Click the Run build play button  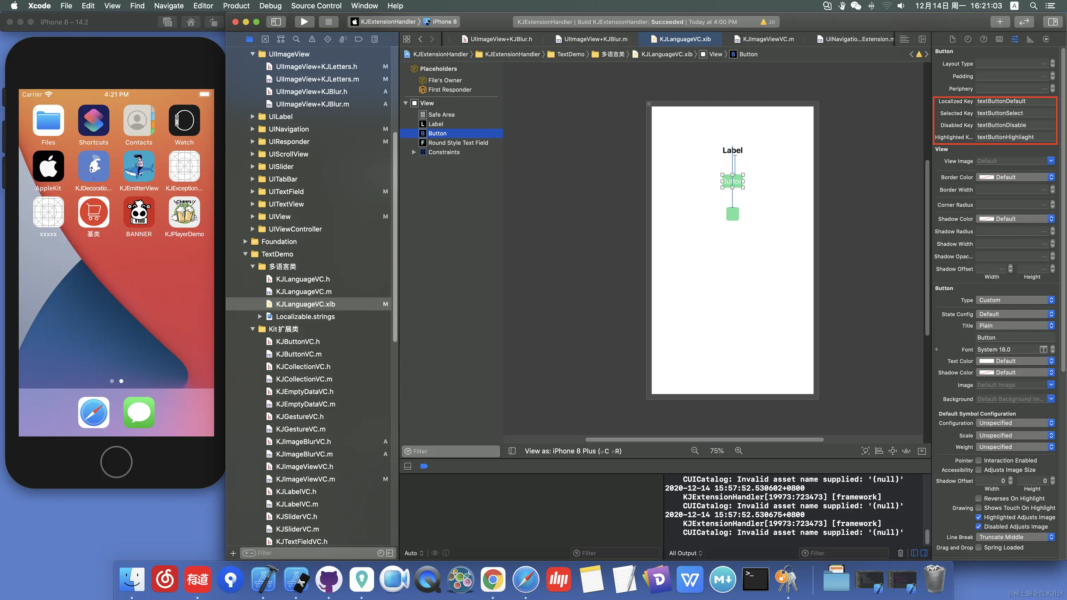(x=304, y=22)
